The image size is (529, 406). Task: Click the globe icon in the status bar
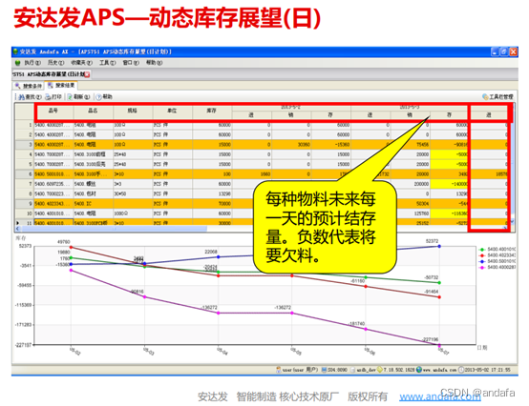419,370
